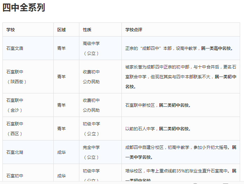Click the 石室北湖 school name
244x184 pixels.
(x=15, y=152)
